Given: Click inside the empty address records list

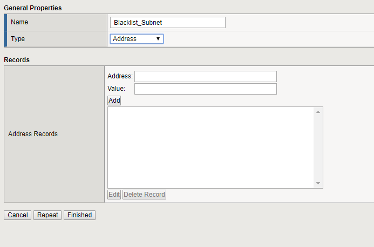Looking at the screenshot, I should tap(210, 147).
